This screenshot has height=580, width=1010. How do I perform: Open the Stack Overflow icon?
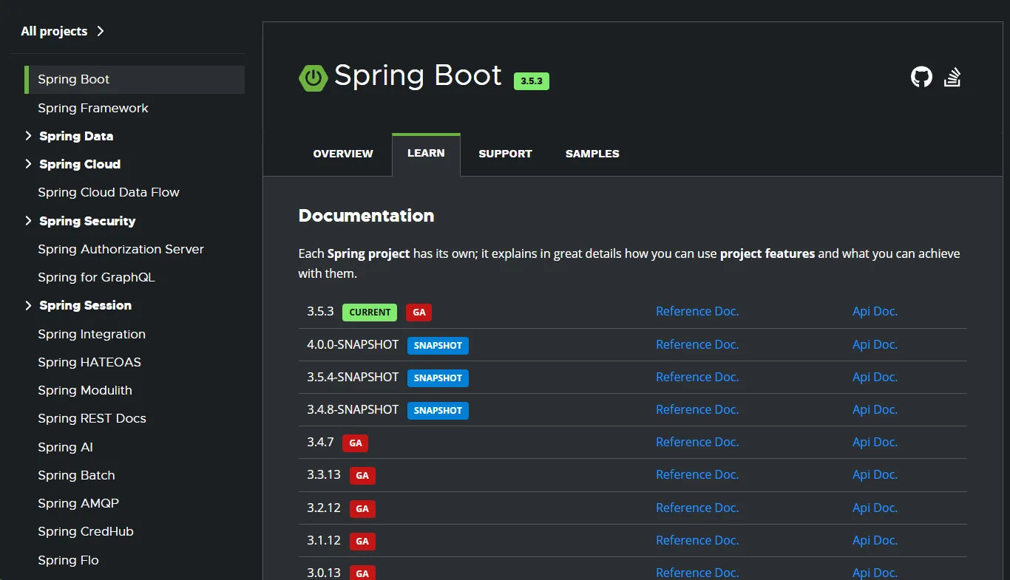(953, 77)
